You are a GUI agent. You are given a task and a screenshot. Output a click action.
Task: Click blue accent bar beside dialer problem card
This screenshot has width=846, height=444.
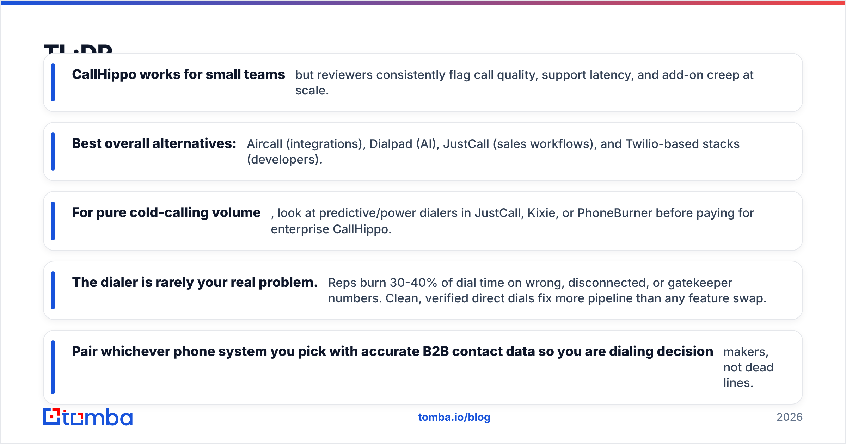click(x=53, y=290)
